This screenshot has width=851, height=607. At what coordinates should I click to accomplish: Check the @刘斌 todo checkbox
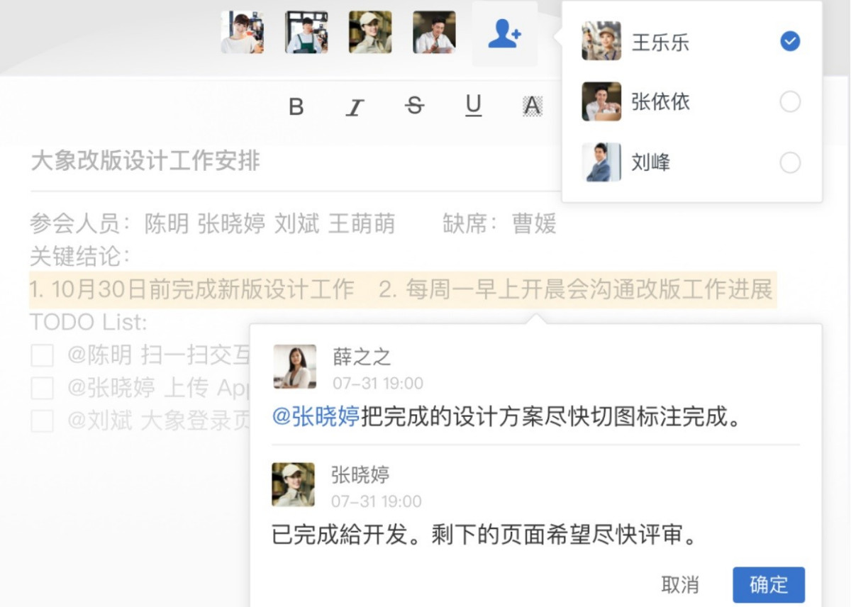42,421
